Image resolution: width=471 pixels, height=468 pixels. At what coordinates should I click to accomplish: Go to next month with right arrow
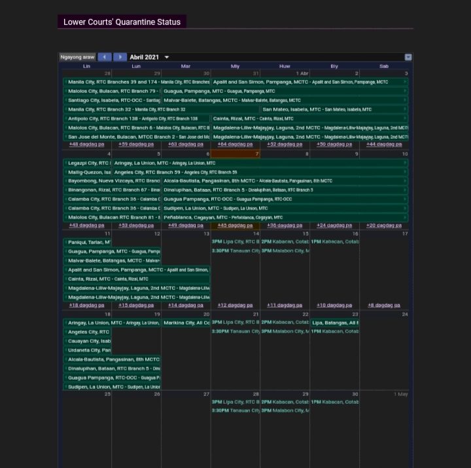pyautogui.click(x=120, y=58)
